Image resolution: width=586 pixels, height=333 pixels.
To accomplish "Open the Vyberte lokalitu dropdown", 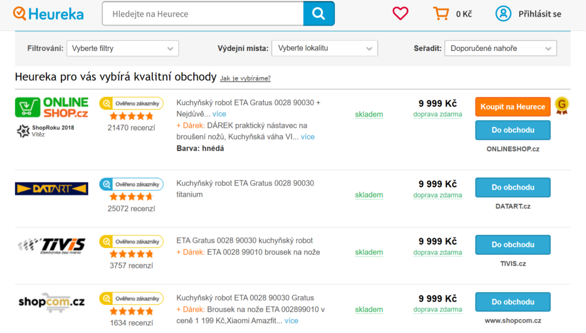I will tap(324, 49).
